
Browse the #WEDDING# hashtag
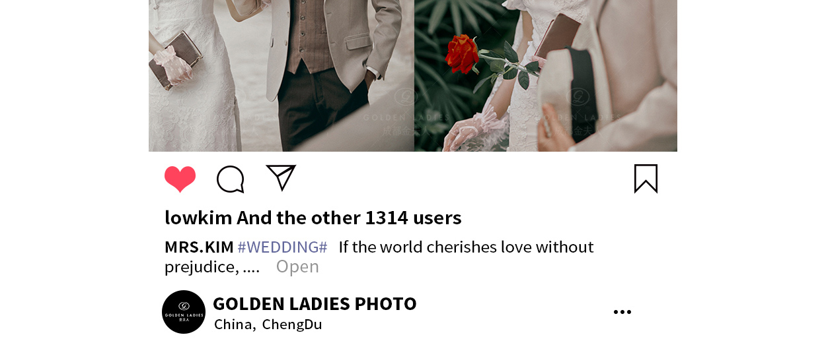pos(282,247)
